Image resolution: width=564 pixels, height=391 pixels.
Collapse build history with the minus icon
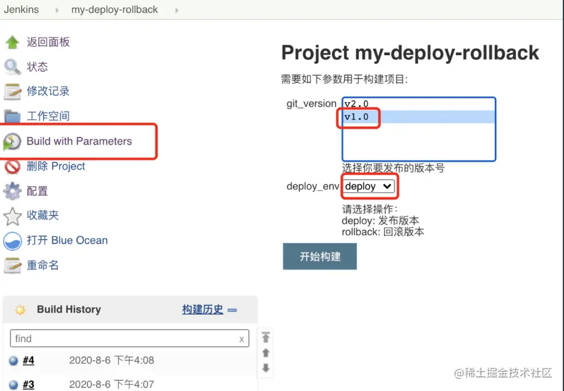click(x=232, y=310)
